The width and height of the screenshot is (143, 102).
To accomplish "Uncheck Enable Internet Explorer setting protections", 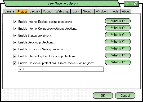I will 15,22.
